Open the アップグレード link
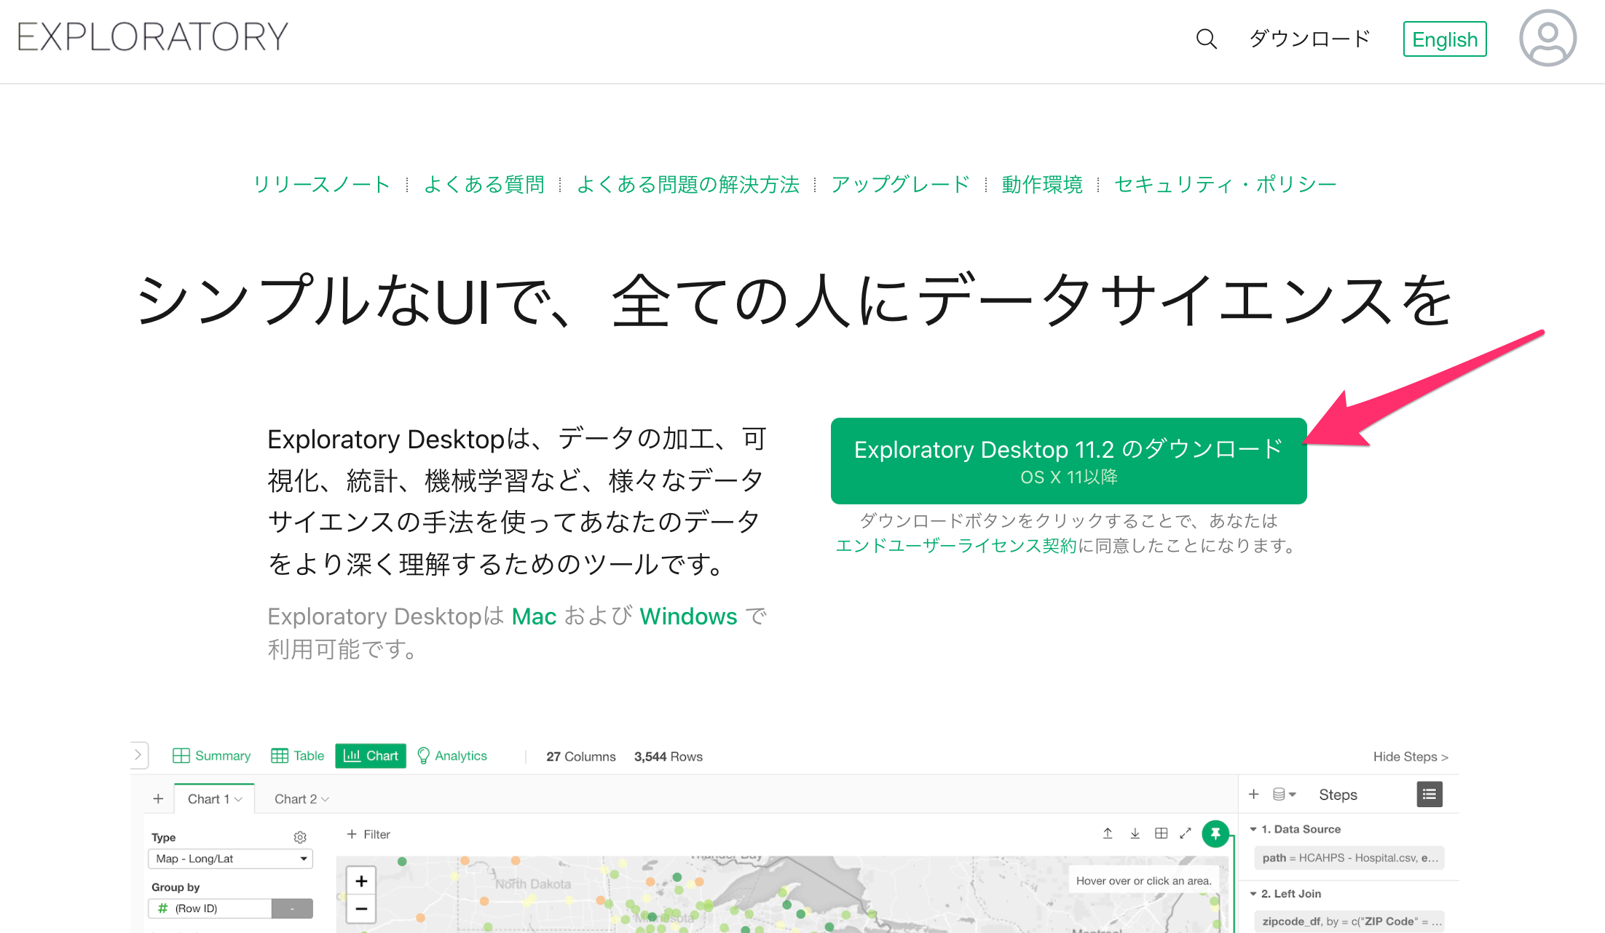This screenshot has width=1605, height=933. click(901, 184)
